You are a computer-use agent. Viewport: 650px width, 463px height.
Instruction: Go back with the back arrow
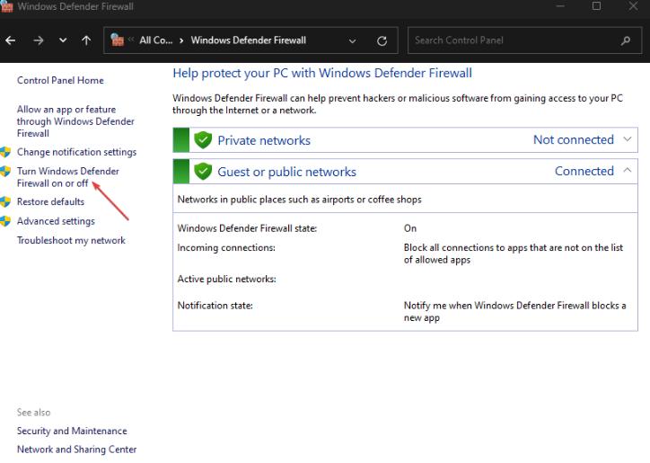point(11,40)
